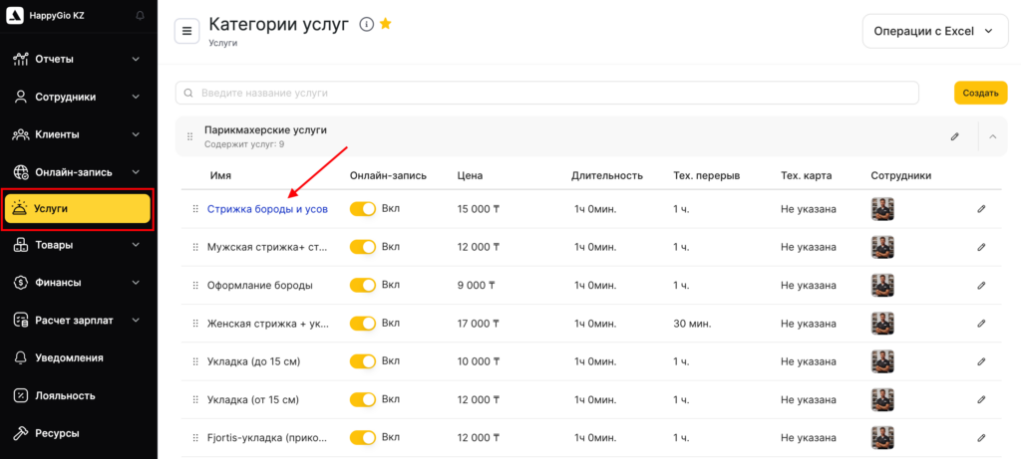Click the employee avatar in the Укладка (до 15 см) row
1021x459 pixels.
881,361
